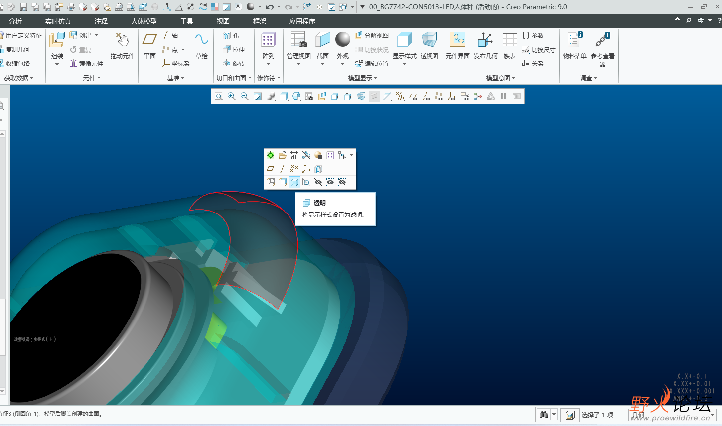The width and height of the screenshot is (722, 426).
Task: Click the transparent 透明 display style in mini toolbar
Action: pyautogui.click(x=294, y=182)
